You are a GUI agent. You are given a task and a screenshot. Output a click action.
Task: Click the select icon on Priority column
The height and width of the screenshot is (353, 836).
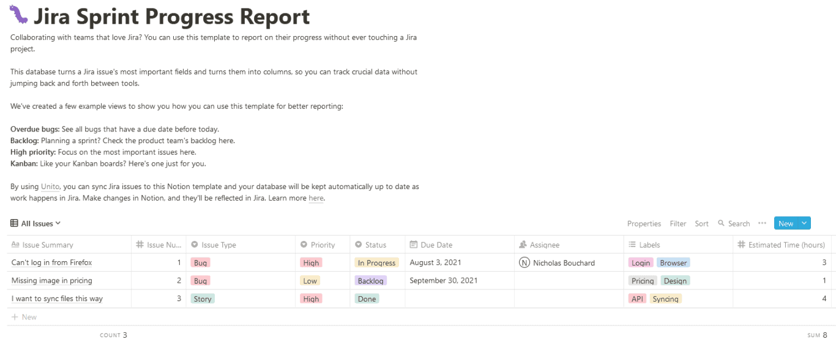pyautogui.click(x=304, y=245)
